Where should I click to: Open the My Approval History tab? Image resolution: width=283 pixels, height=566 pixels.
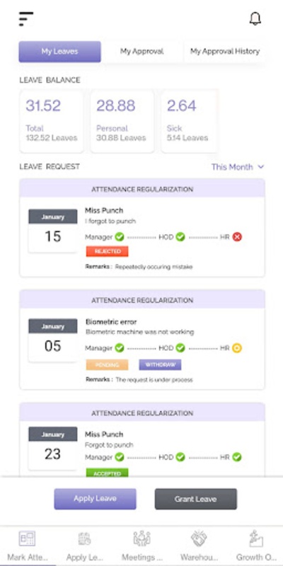pos(225,51)
